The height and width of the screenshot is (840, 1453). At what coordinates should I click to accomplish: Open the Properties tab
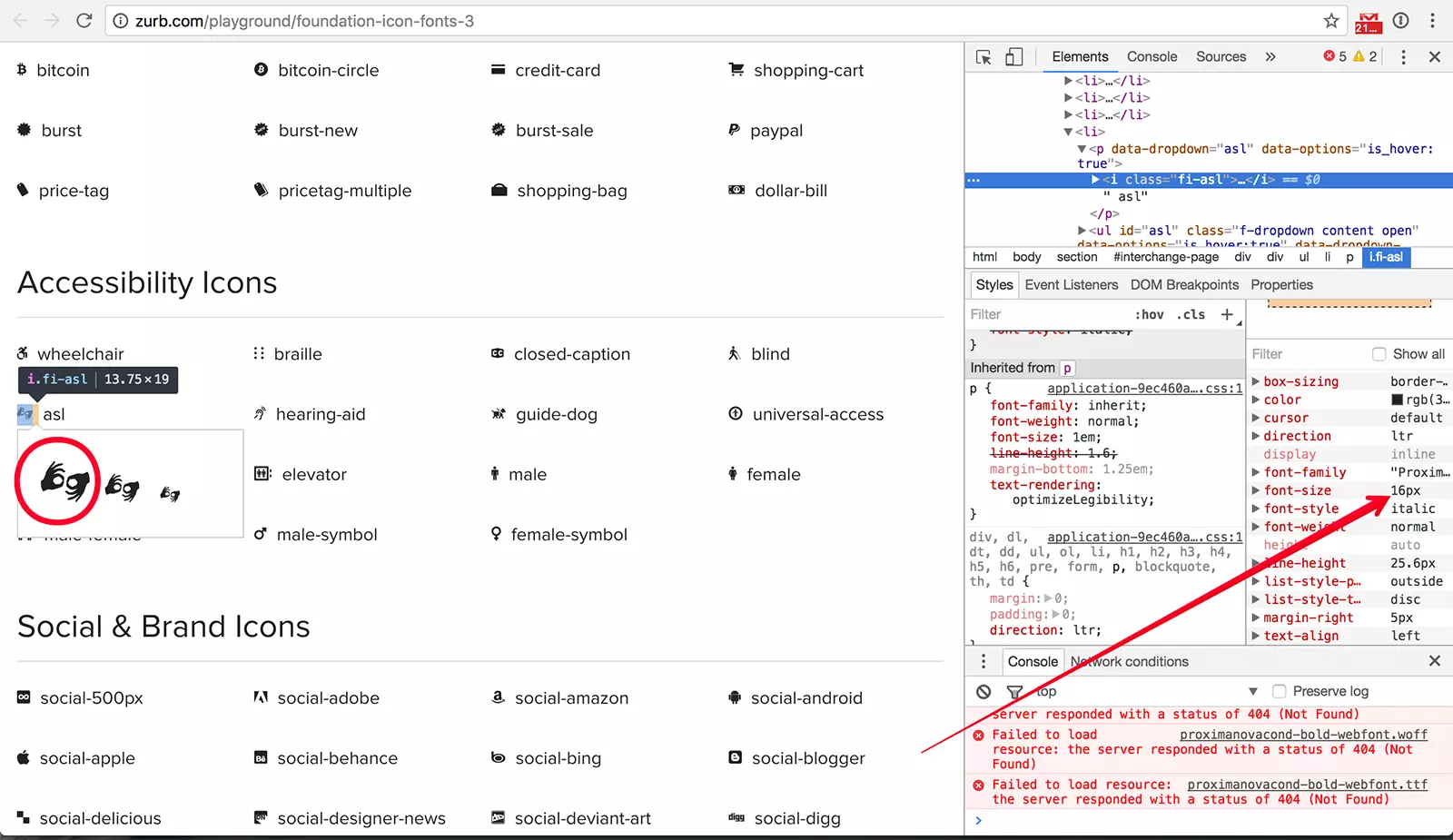pos(1281,284)
